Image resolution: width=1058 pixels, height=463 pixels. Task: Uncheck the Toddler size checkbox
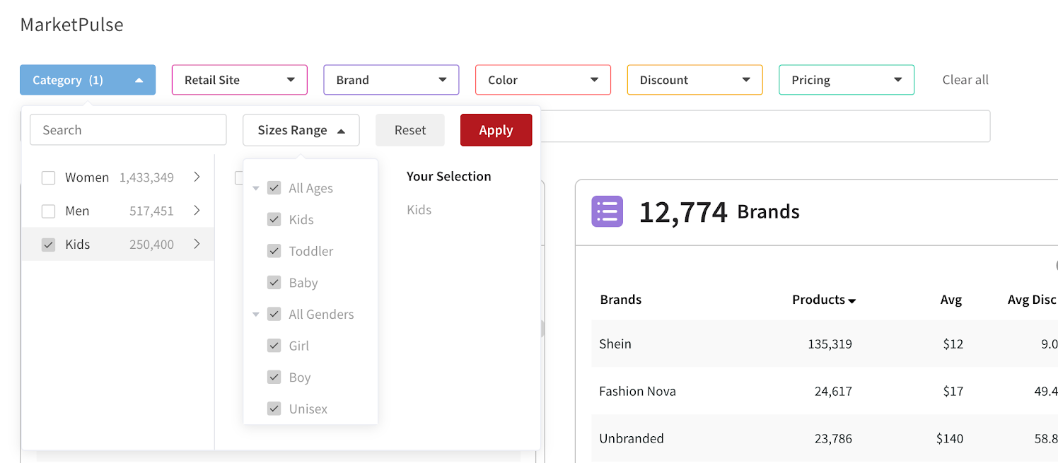(274, 251)
